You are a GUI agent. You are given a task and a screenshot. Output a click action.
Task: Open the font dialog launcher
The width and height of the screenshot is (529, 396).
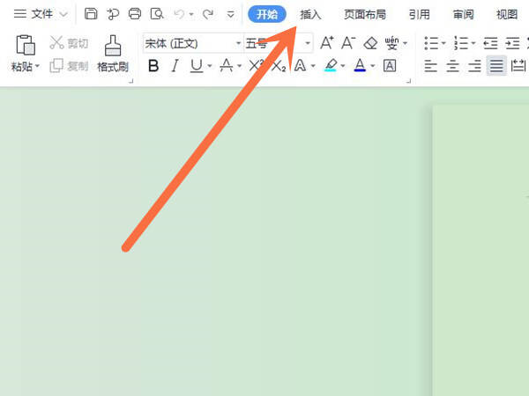409,81
